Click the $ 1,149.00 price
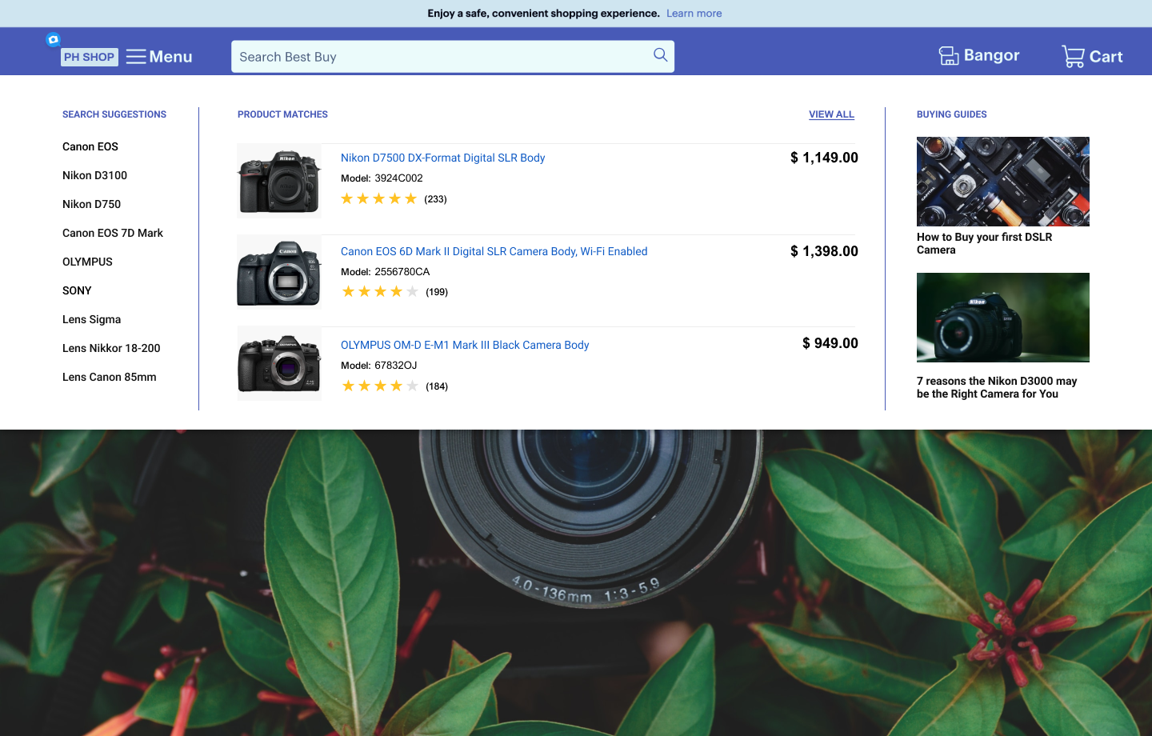1152x736 pixels. [x=824, y=158]
